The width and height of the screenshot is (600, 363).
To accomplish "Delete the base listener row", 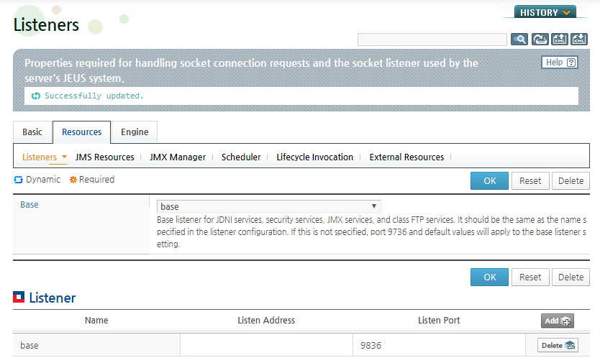I will 558,346.
